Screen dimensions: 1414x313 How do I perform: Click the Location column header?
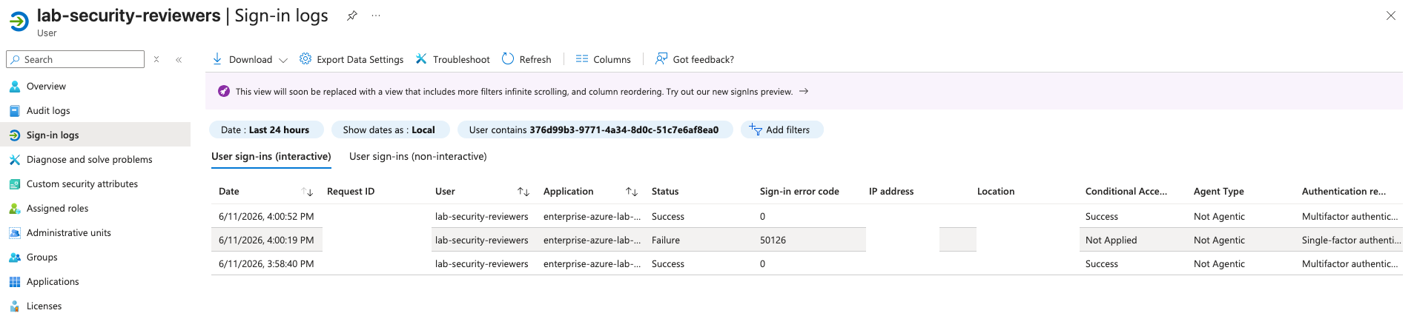coord(996,191)
